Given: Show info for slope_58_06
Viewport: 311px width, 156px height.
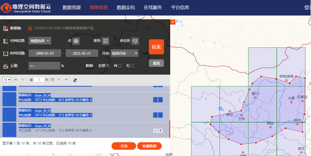Looking at the screenshot, I should (155, 130).
